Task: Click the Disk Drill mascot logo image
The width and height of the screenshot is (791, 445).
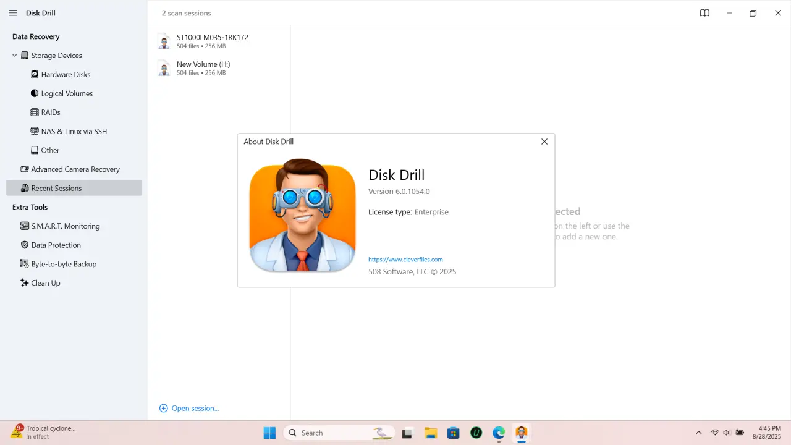Action: tap(303, 216)
